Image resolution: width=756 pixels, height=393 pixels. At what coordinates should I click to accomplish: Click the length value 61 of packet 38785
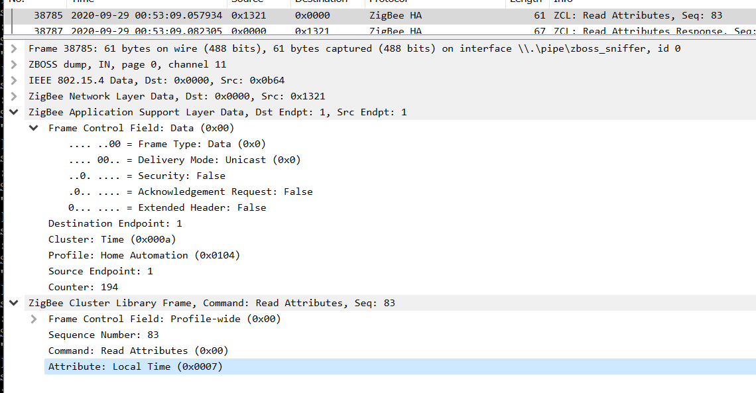pyautogui.click(x=540, y=15)
